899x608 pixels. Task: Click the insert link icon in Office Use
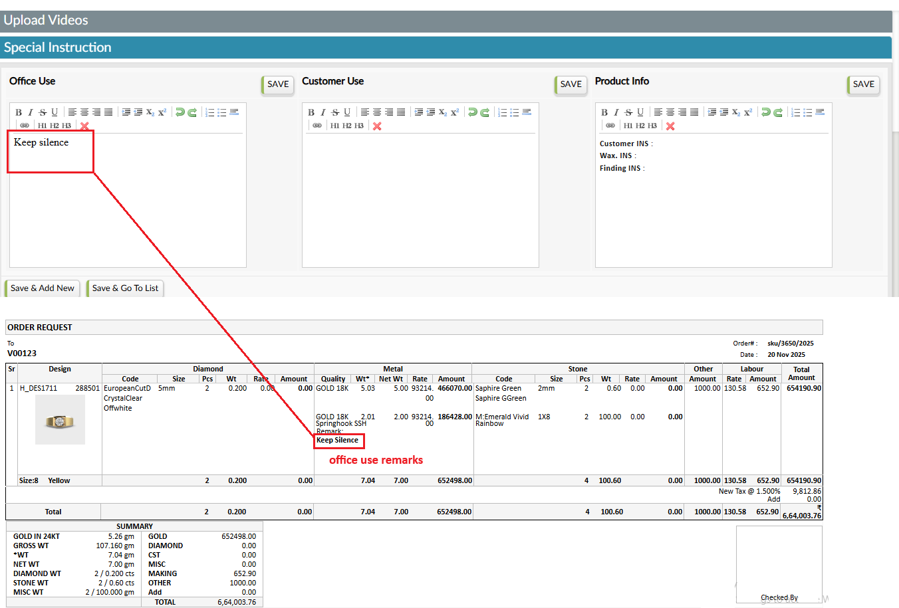(x=25, y=126)
